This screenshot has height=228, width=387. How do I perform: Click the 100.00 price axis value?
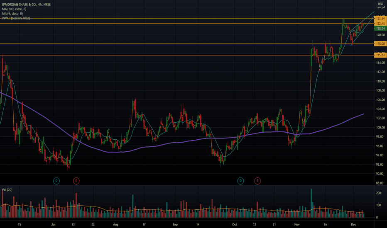(x=380, y=128)
